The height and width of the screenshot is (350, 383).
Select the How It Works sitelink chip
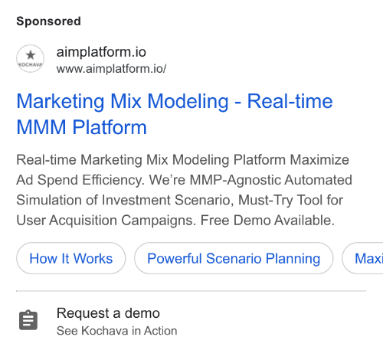(x=71, y=258)
